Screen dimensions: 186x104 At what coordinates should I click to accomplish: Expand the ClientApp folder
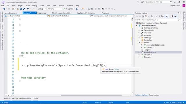(139, 38)
